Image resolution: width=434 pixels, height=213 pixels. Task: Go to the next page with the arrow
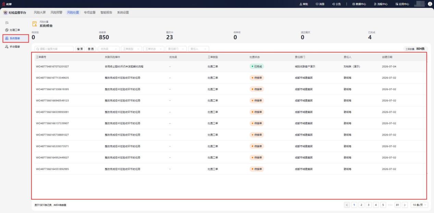405,205
